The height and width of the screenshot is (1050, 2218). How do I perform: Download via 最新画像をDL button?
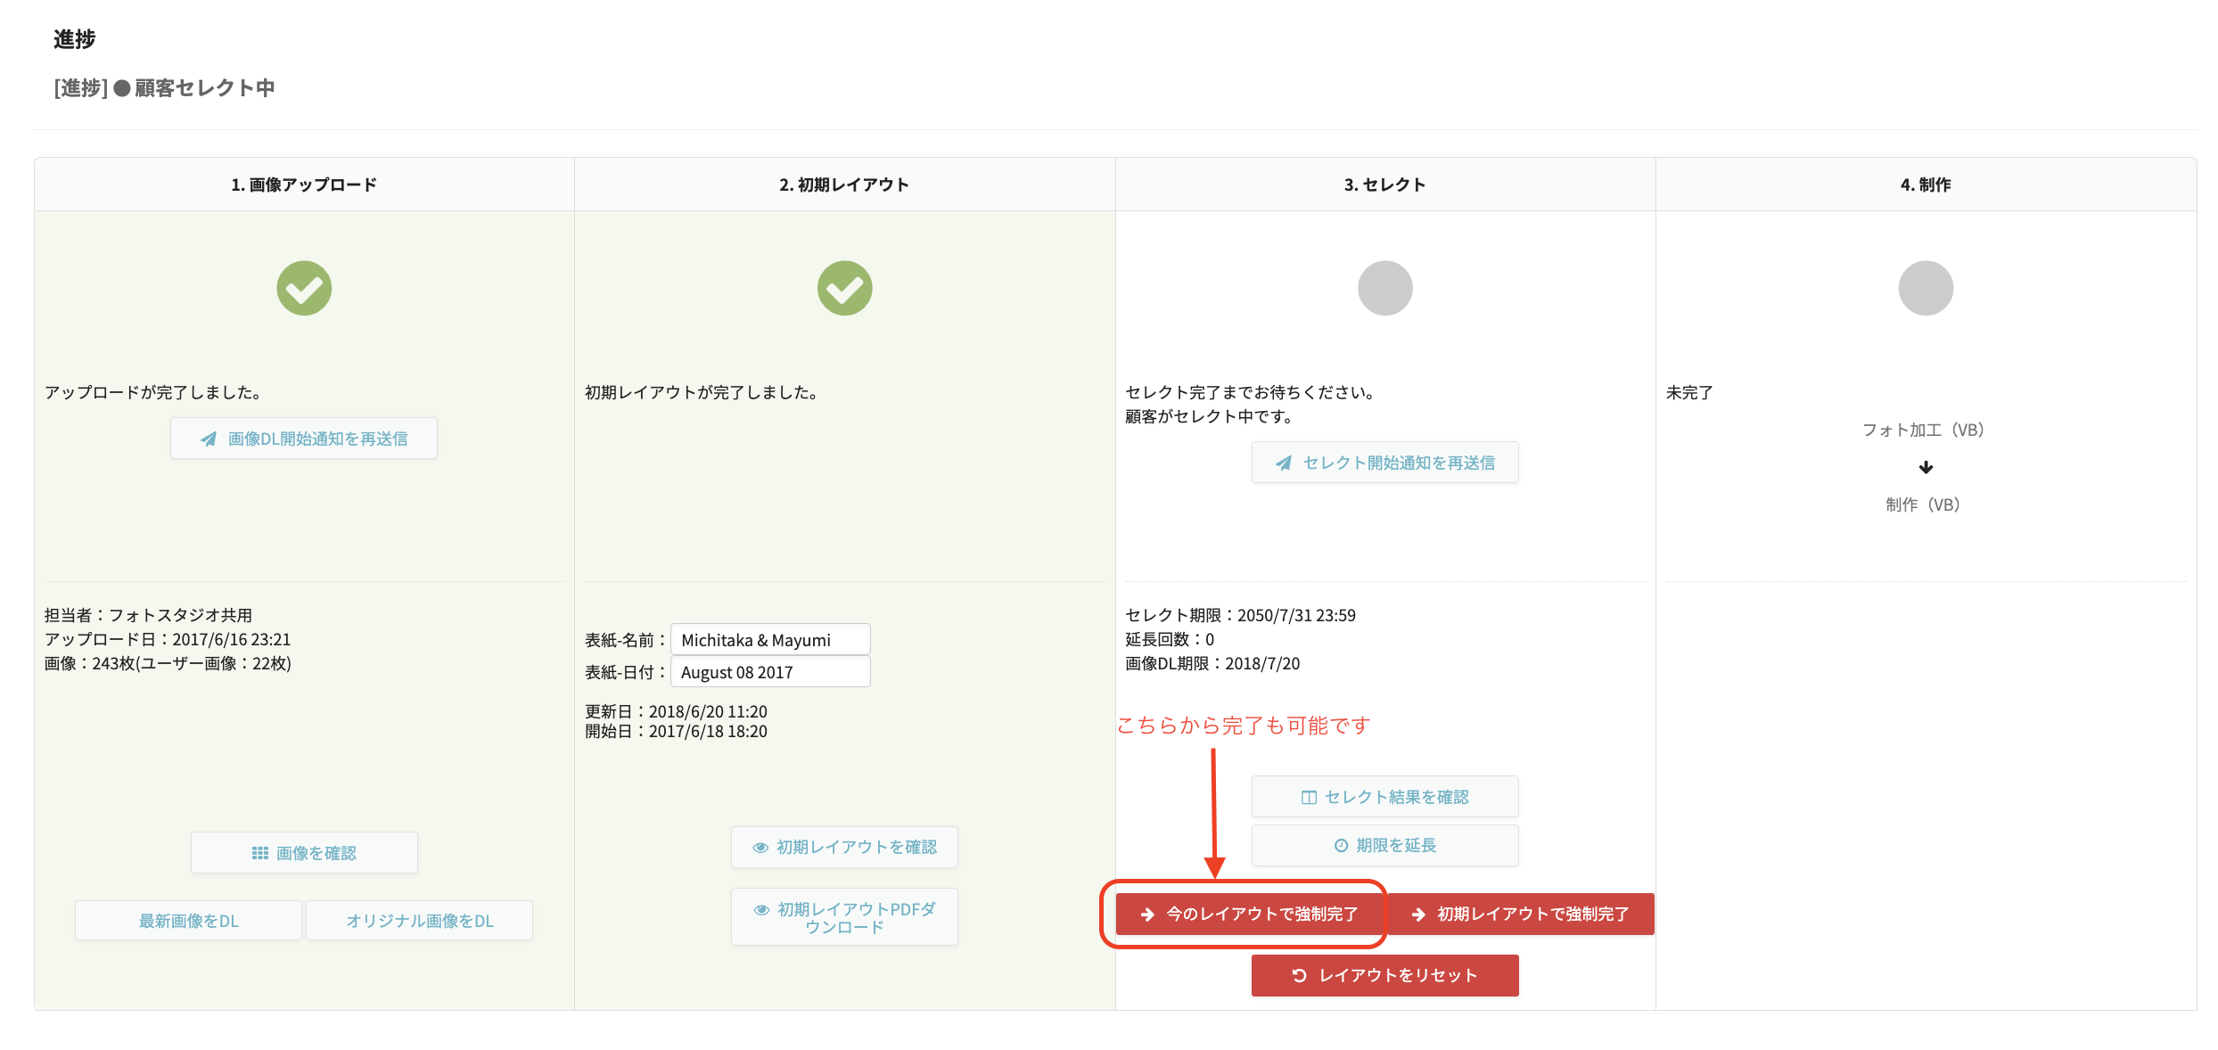(x=188, y=921)
